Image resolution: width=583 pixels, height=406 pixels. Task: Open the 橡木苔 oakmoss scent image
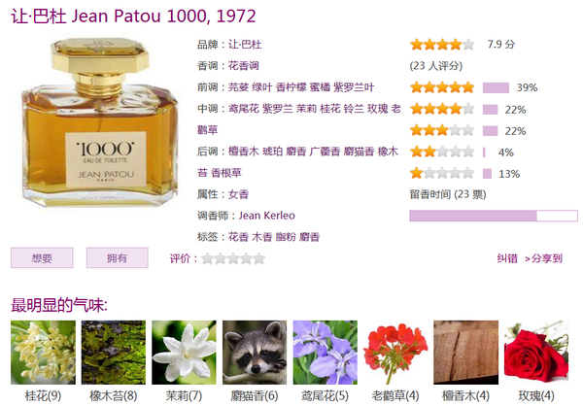114,352
